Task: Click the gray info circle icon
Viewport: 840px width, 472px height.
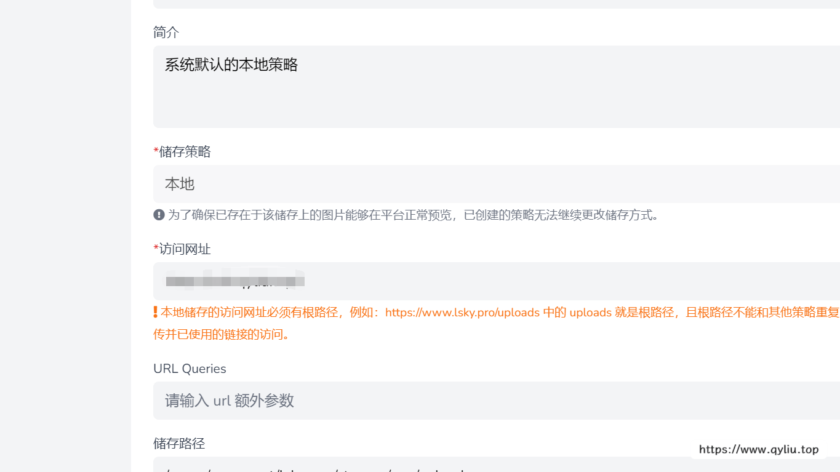Action: click(159, 215)
